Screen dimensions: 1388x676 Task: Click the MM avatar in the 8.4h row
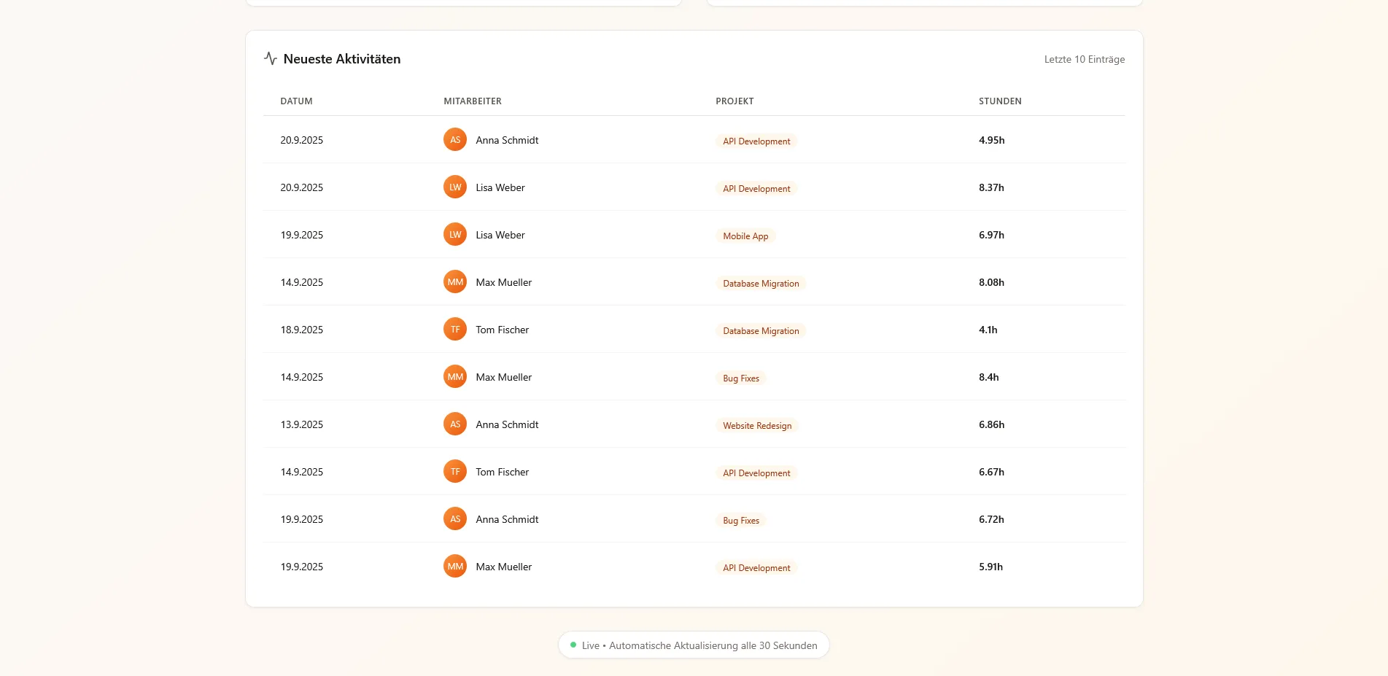point(455,376)
